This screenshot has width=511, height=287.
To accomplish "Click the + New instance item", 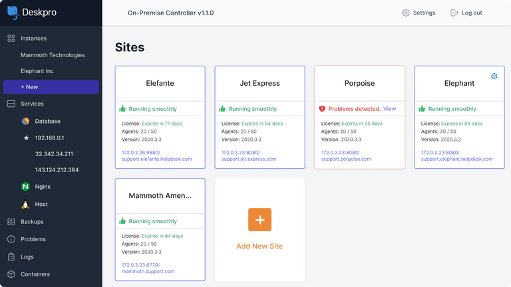I will 29,87.
